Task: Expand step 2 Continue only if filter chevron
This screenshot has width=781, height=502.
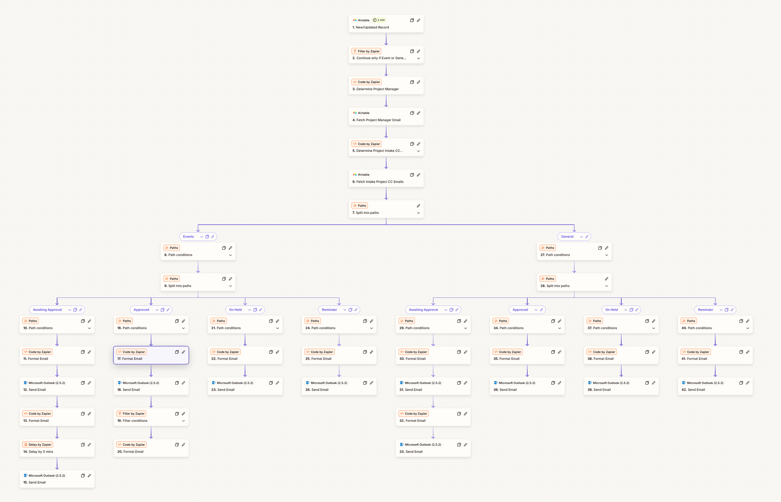Action: click(418, 58)
